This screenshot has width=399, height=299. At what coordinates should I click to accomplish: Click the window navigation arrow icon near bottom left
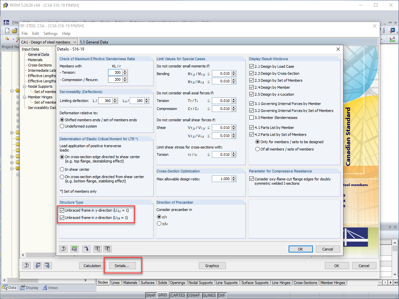coord(37,265)
